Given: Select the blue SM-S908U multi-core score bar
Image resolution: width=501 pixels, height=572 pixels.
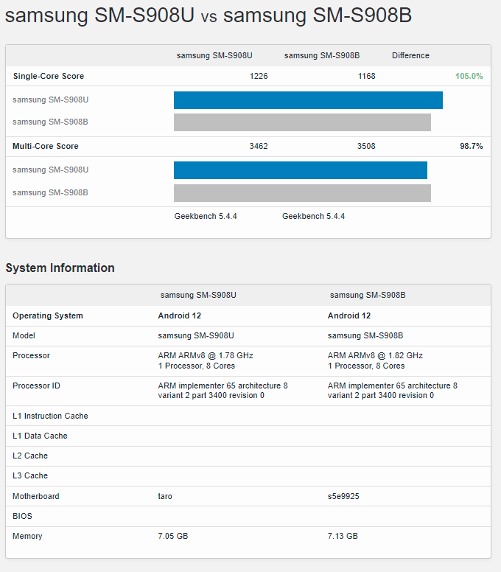Looking at the screenshot, I should point(301,170).
